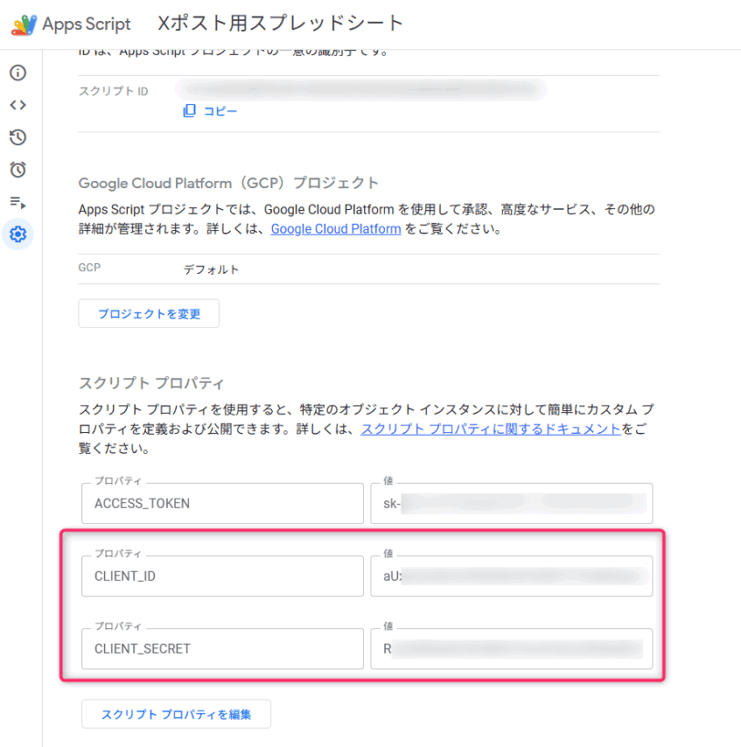Screen dimensions: 741x747
Task: Click the CLIENT_SECRET property field
Action: click(223, 649)
